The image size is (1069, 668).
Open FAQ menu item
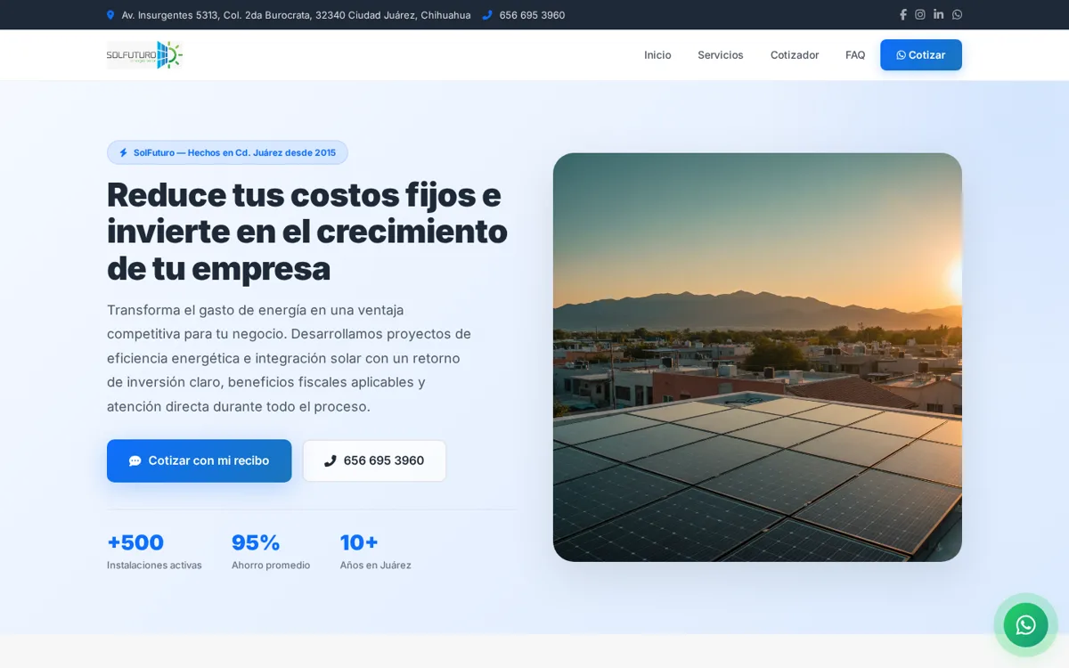click(855, 55)
